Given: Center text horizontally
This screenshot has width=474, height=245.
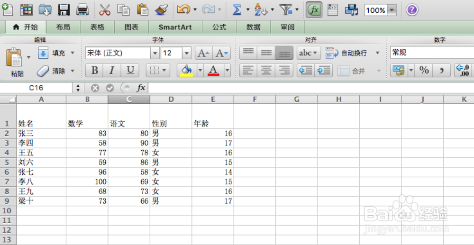Looking at the screenshot, I should (266, 71).
